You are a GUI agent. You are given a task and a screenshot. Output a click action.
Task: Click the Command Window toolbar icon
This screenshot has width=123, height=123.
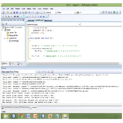click(x=117, y=12)
